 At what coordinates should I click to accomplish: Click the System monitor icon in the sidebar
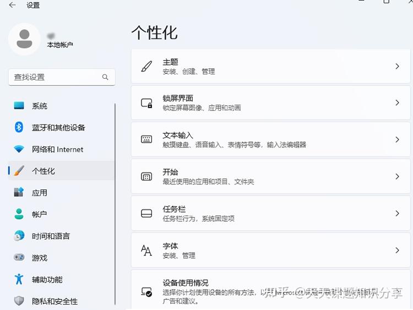(x=19, y=106)
